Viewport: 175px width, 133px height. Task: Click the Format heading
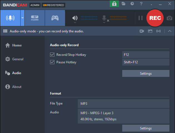coord(56,93)
